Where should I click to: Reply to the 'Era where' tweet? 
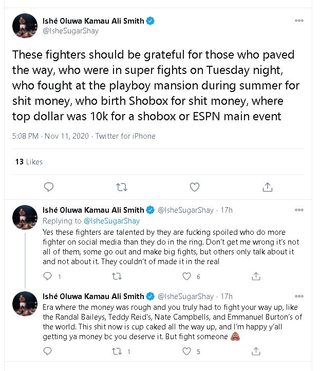pos(48,351)
